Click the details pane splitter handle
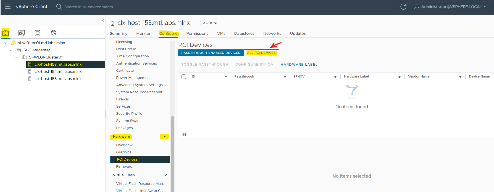This screenshot has width=494, height=192. (x=352, y=141)
